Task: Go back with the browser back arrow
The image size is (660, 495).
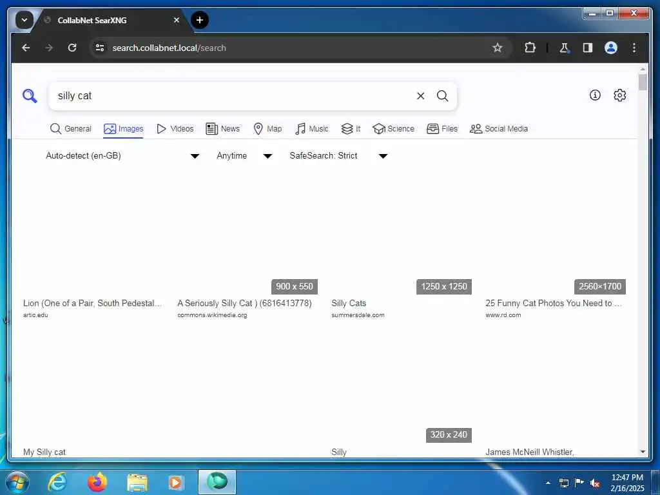Action: pos(26,48)
